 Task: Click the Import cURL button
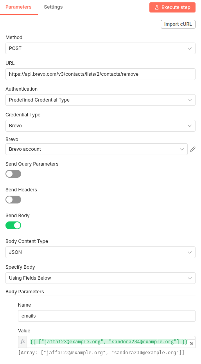[178, 24]
